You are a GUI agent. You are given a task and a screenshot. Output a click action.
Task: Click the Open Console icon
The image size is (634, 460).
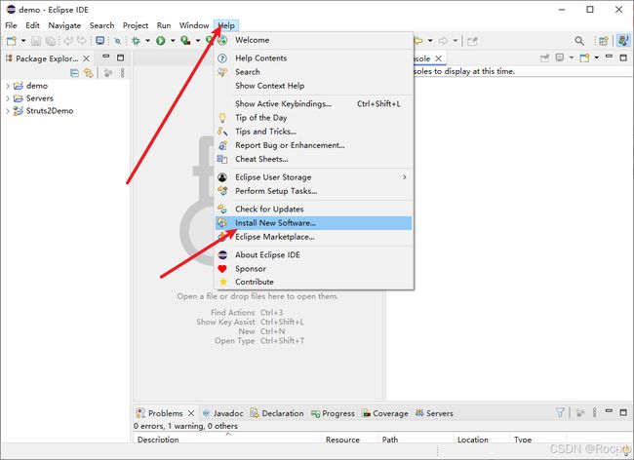(x=584, y=57)
